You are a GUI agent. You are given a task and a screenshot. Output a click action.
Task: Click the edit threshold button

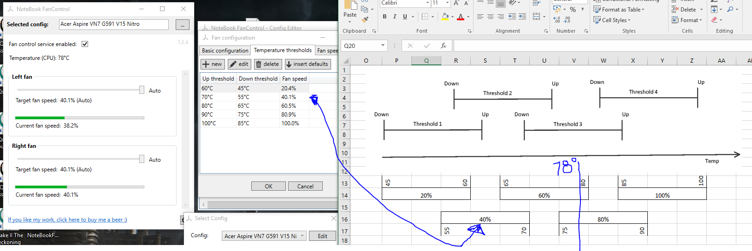pyautogui.click(x=239, y=64)
